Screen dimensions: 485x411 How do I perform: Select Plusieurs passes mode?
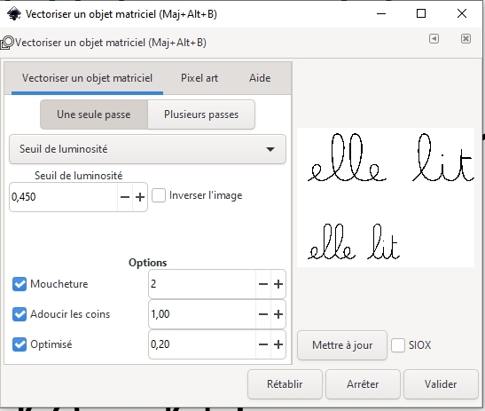tap(201, 115)
